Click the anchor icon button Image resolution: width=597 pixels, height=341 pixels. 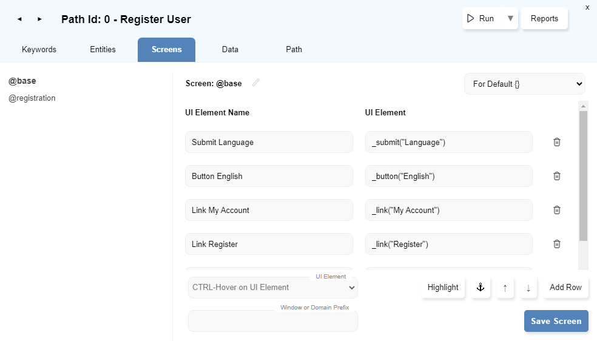tap(481, 288)
